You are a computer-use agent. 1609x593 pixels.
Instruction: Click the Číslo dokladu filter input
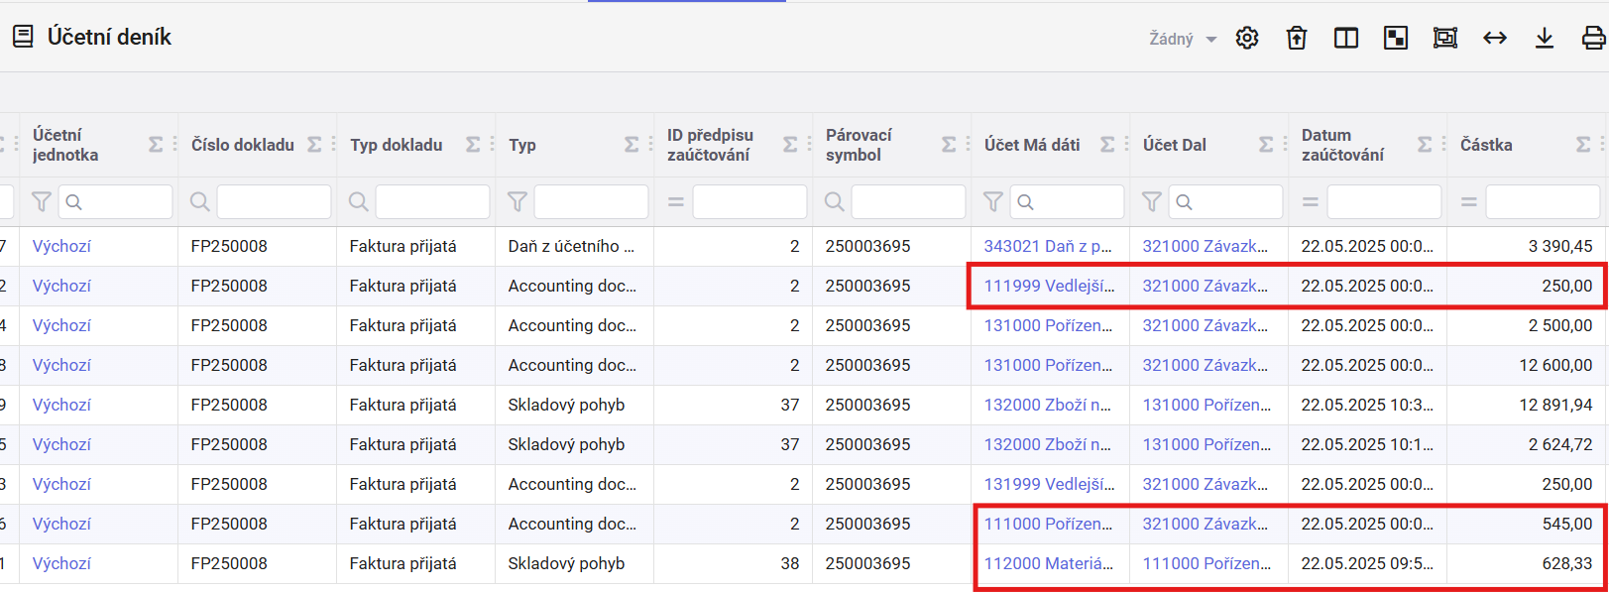(x=274, y=202)
